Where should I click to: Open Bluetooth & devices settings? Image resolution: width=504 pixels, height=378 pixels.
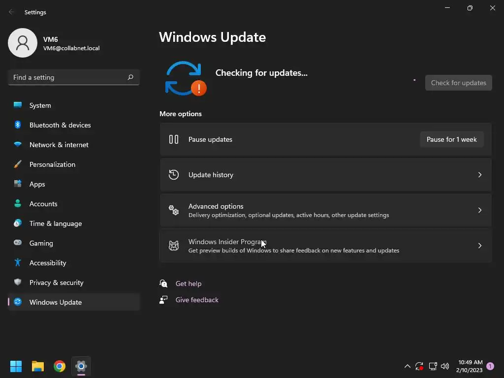pos(74,125)
